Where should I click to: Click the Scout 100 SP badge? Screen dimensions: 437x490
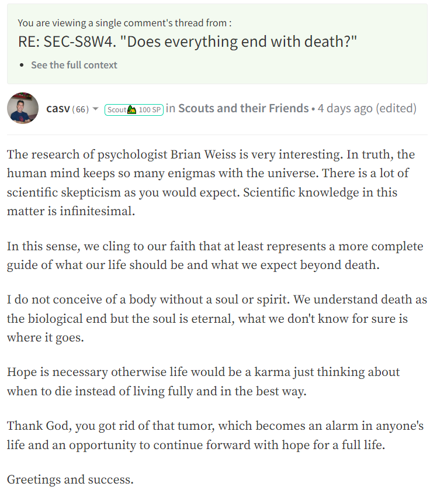pos(134,110)
